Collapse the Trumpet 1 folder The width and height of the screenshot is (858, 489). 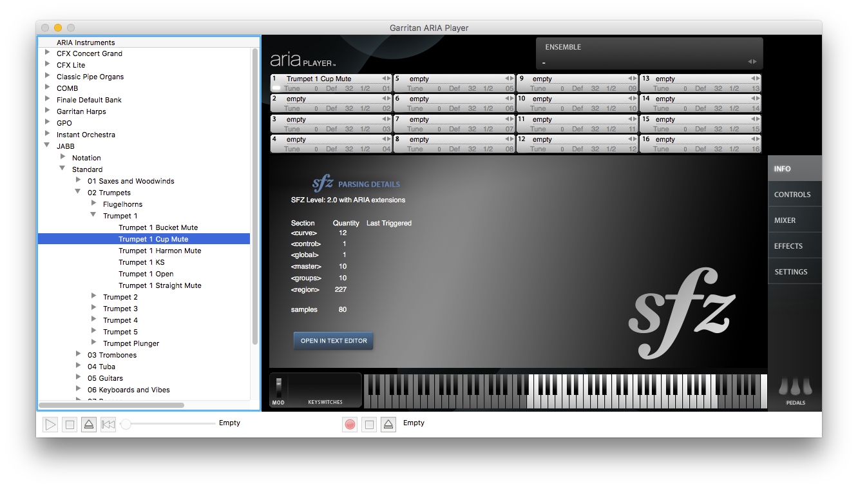(94, 215)
